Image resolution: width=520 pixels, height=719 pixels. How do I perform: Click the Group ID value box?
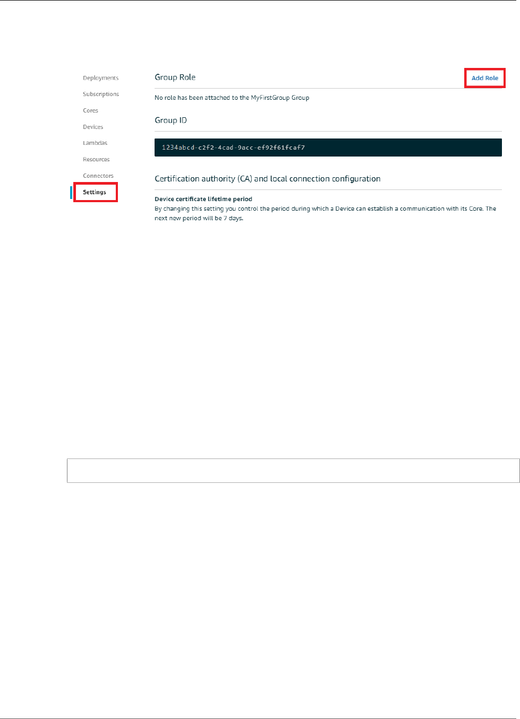click(328, 148)
